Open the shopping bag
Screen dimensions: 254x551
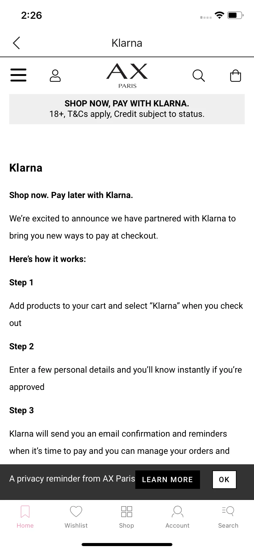[236, 76]
